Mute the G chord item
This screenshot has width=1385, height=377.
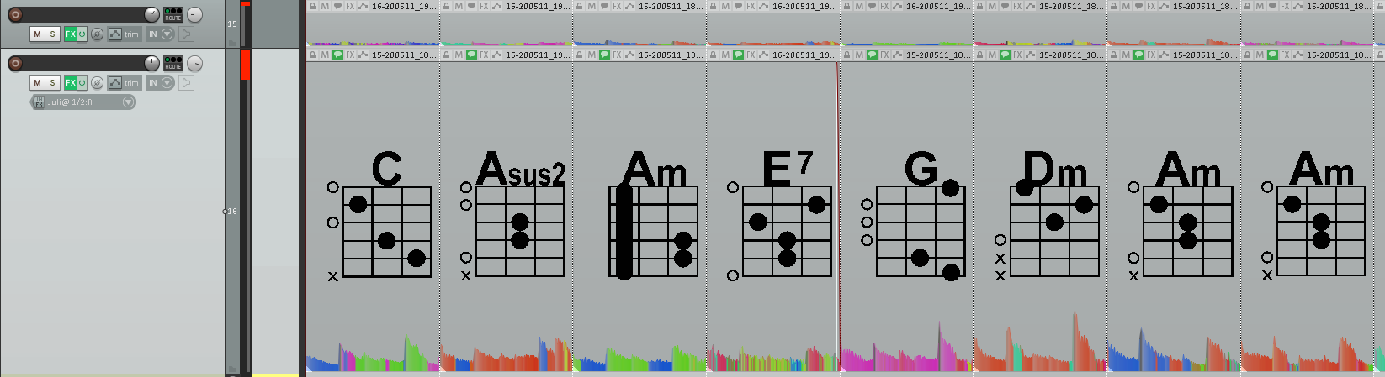pos(859,55)
